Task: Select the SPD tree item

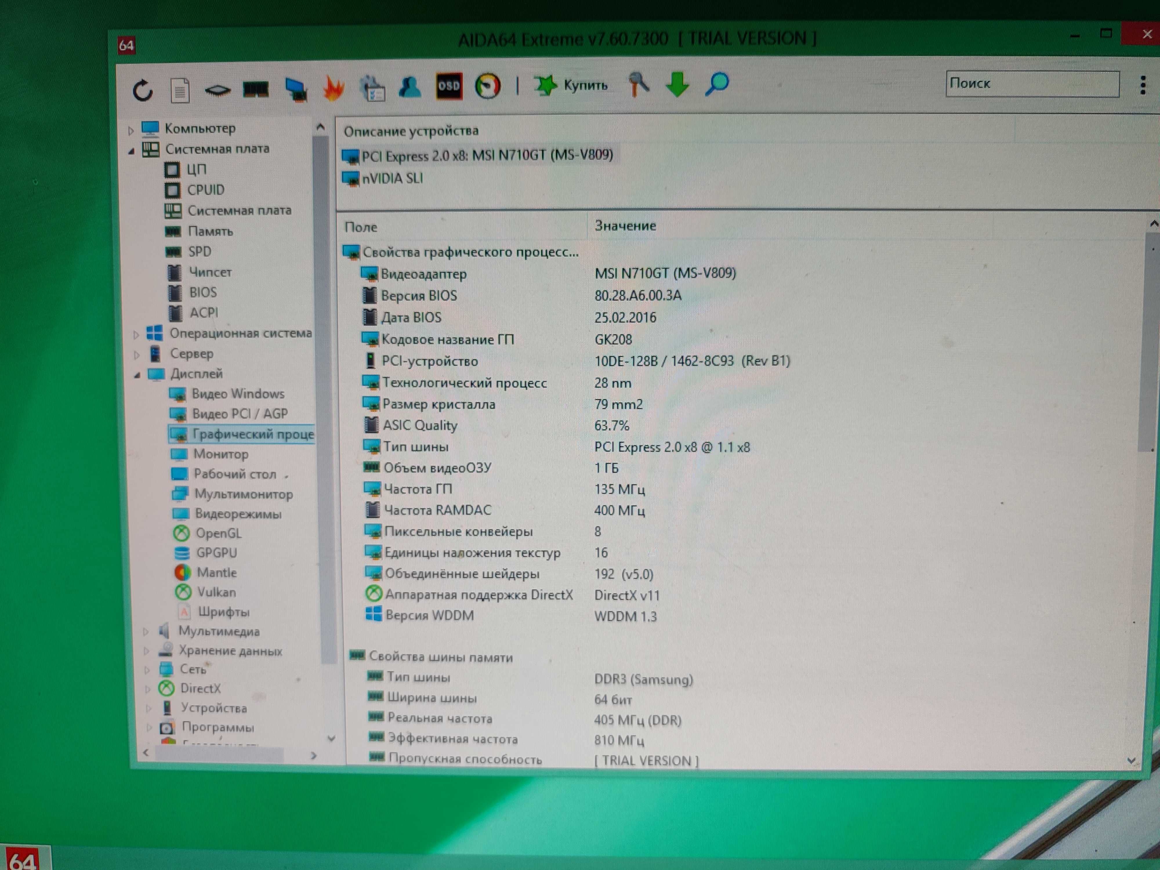Action: 189,252
